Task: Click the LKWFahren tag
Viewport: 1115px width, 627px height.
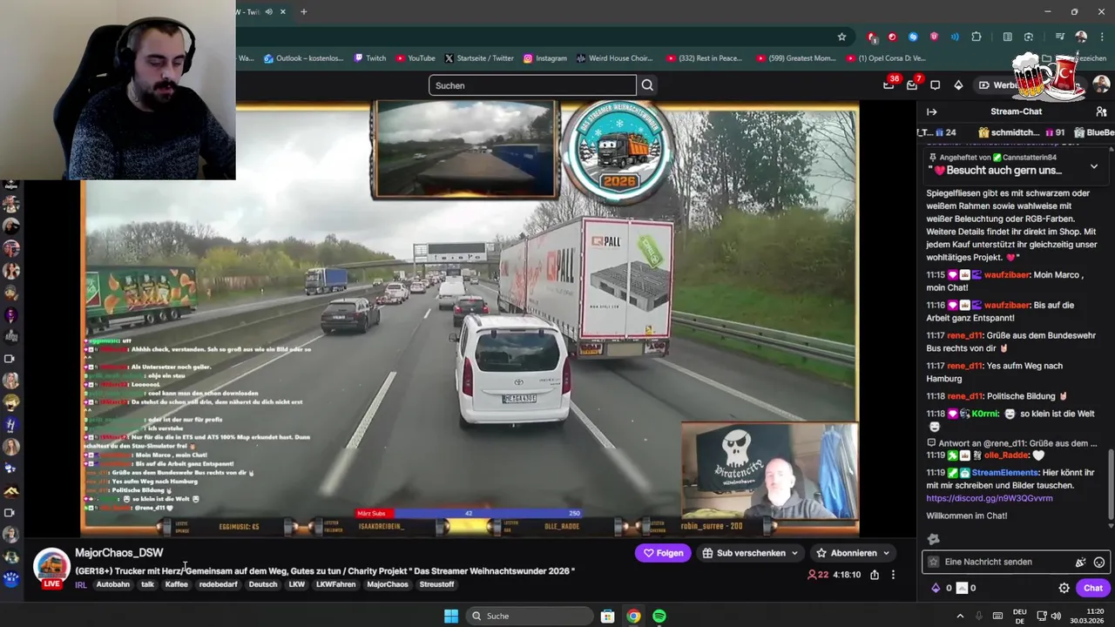Action: tap(335, 584)
